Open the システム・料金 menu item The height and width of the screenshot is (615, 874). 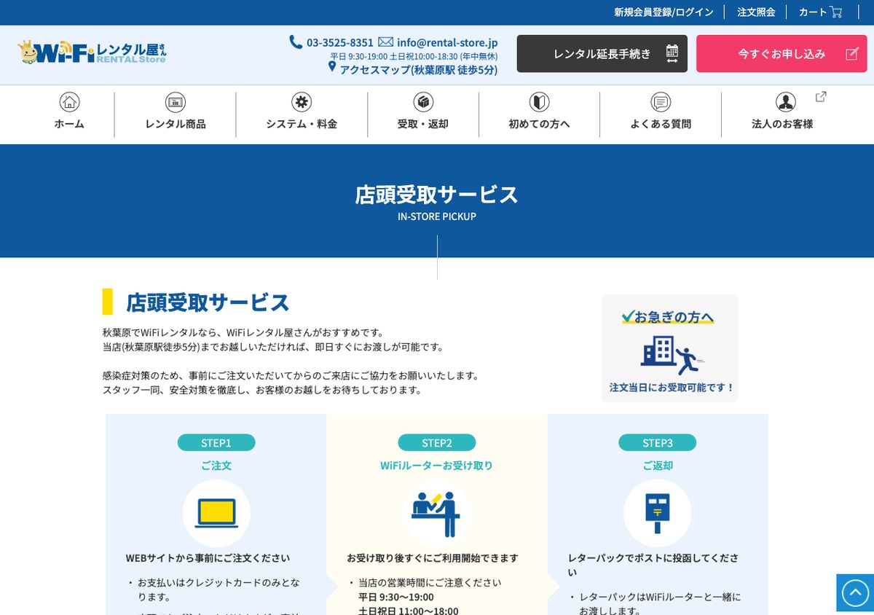302,124
